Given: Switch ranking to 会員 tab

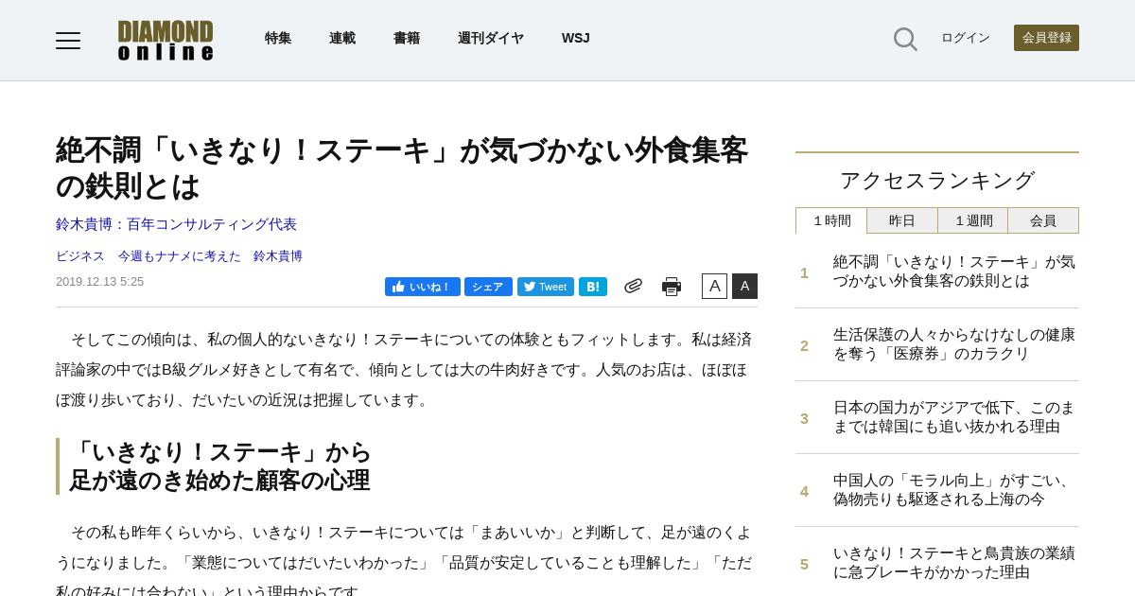Looking at the screenshot, I should (1043, 220).
